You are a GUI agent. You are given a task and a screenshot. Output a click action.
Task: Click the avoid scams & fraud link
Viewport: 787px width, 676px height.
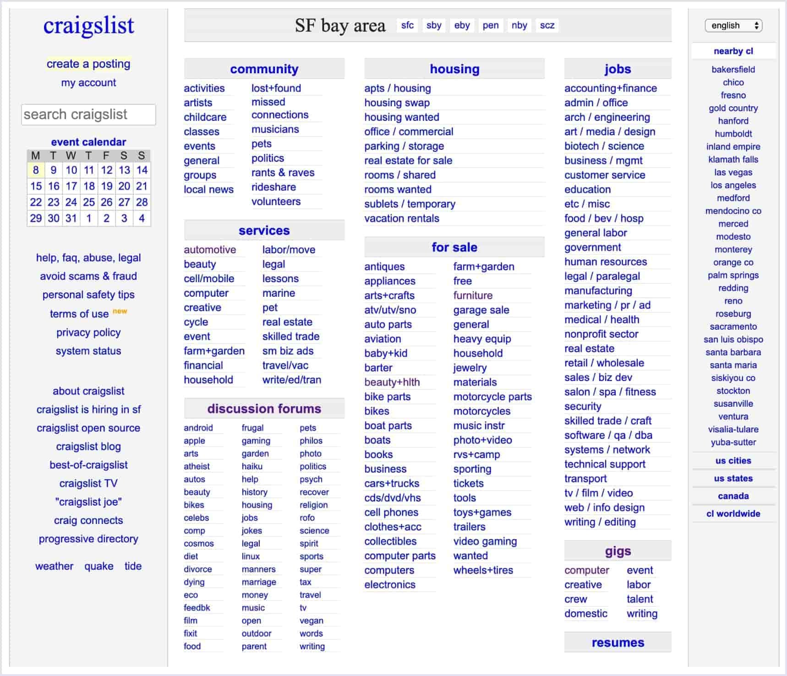pos(89,276)
